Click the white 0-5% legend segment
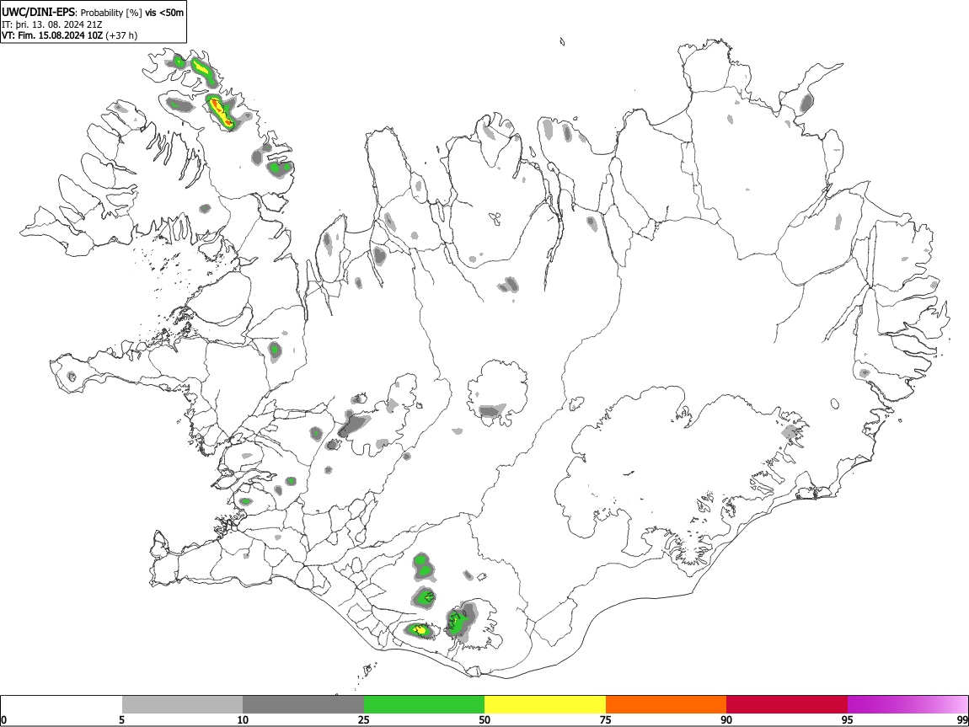 62,705
